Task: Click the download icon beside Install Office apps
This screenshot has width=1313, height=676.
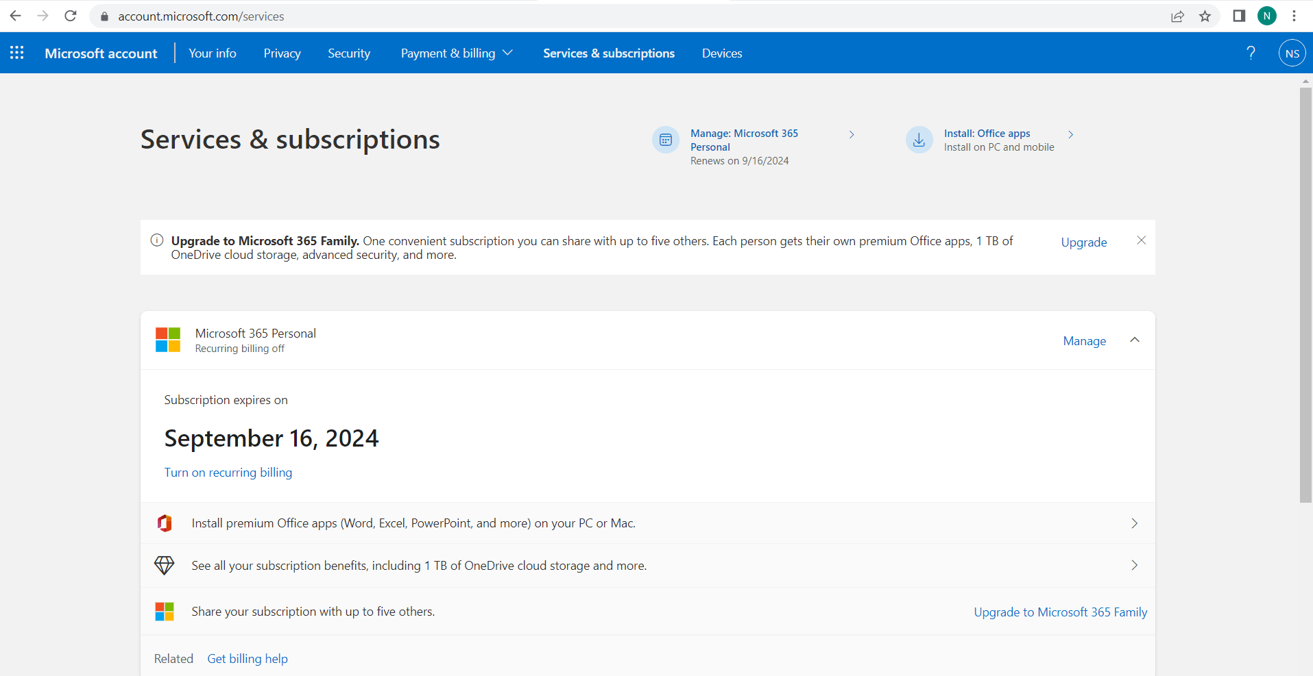Action: point(919,140)
